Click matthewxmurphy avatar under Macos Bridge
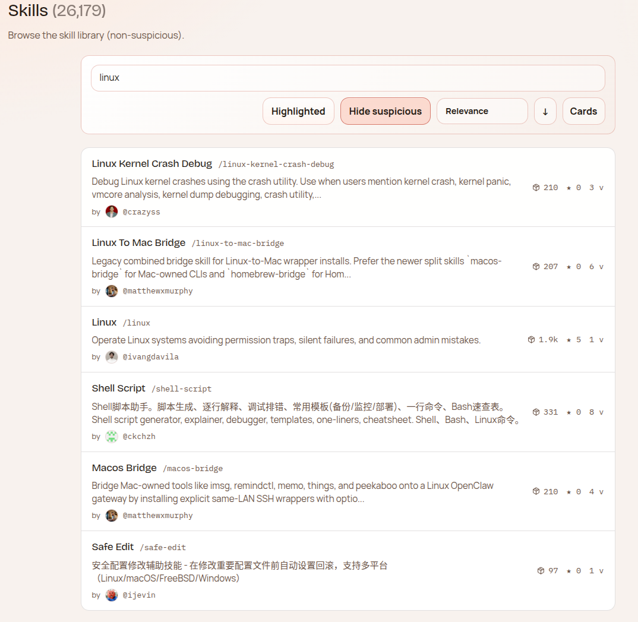Screen dimensions: 638x622 click(x=112, y=515)
